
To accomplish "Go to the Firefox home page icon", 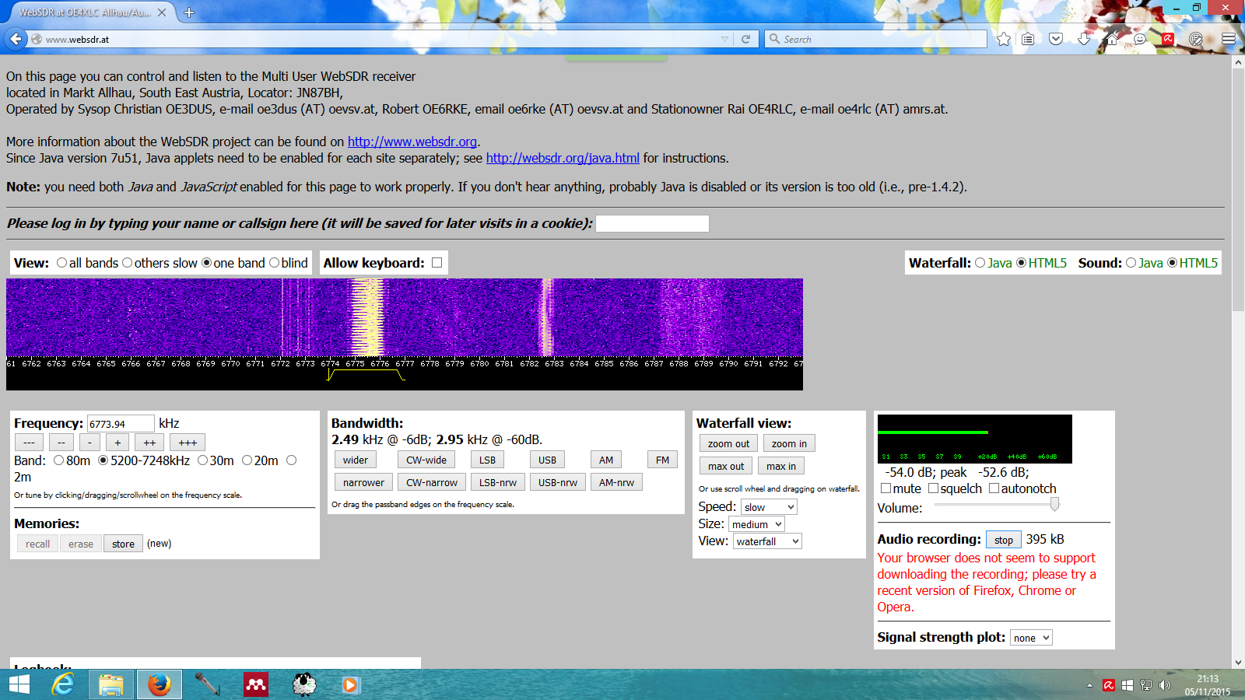I will tap(1112, 39).
